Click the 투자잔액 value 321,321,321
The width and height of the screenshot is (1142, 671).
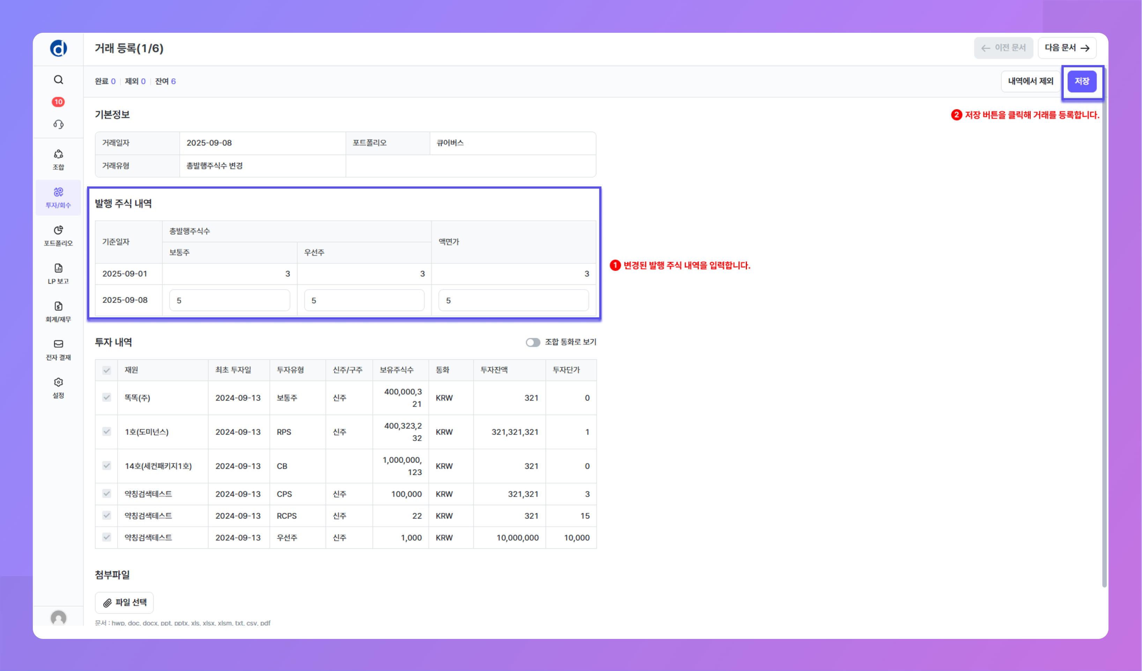click(515, 432)
